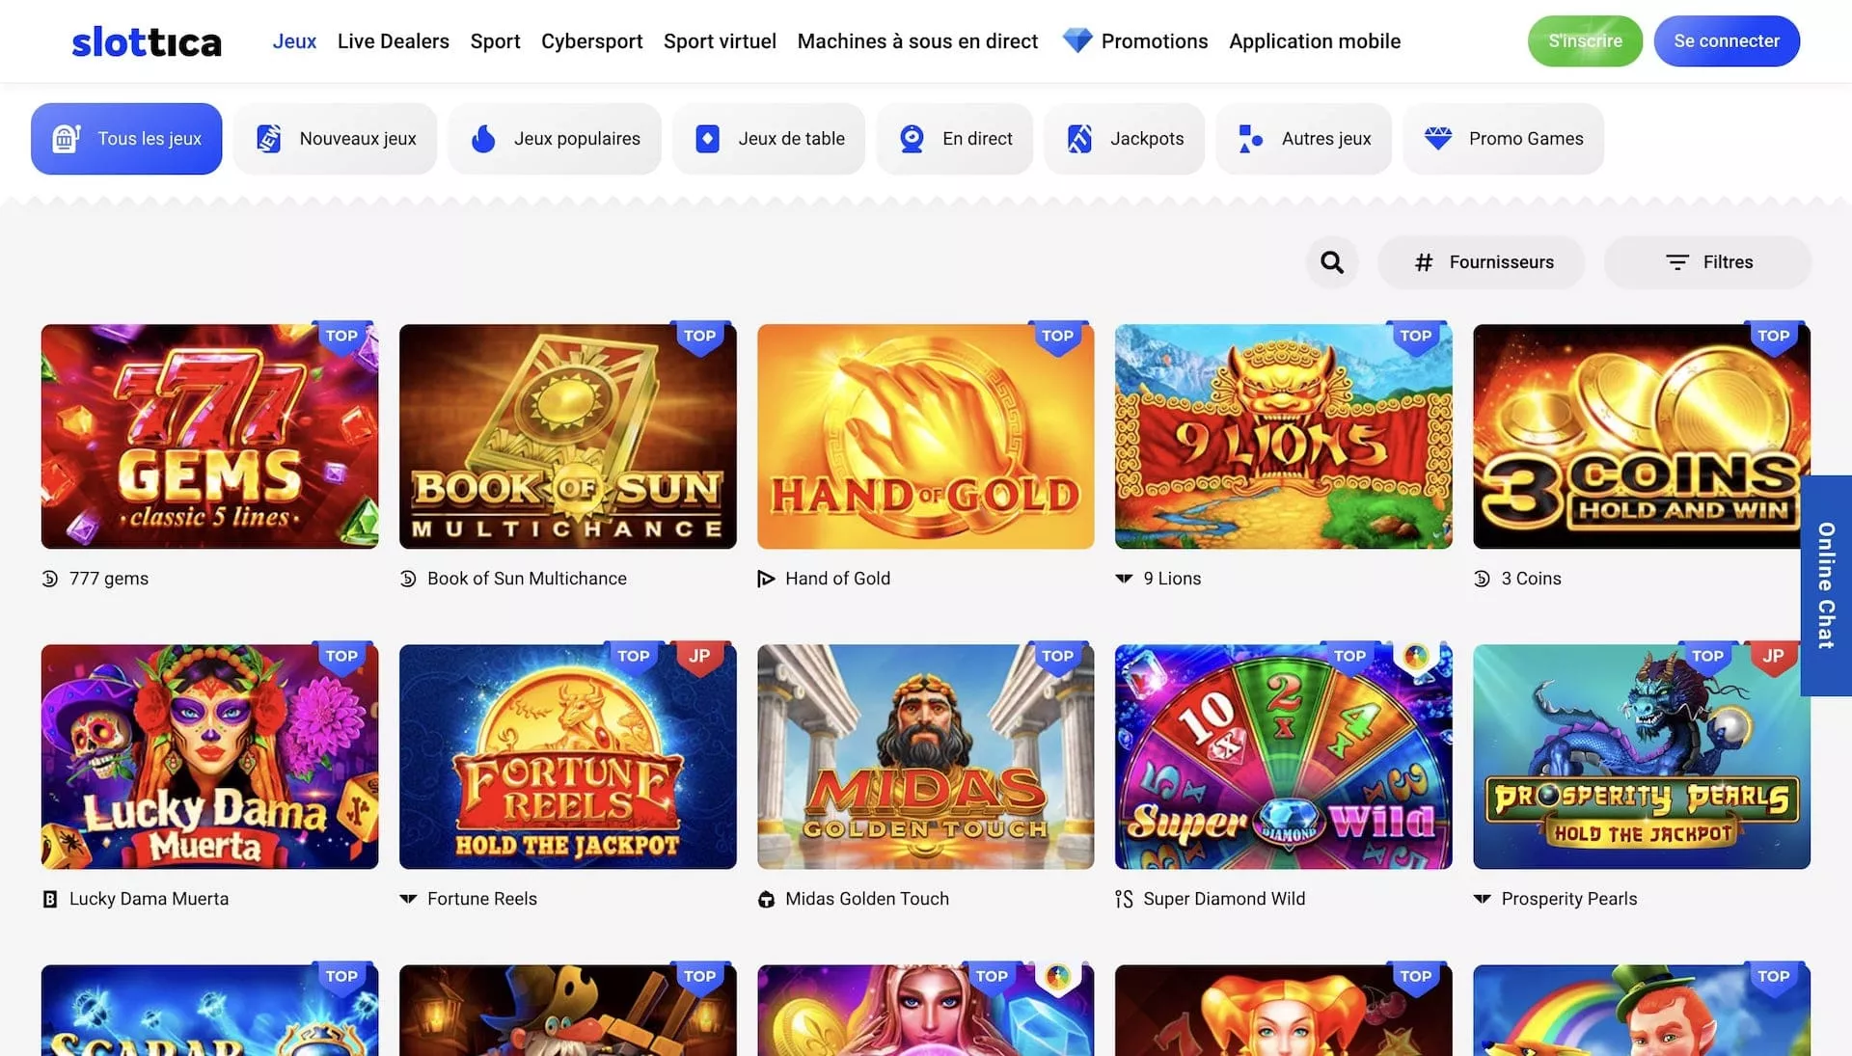1852x1056 pixels.
Task: Open the Online Chat side tab
Action: [x=1825, y=585]
